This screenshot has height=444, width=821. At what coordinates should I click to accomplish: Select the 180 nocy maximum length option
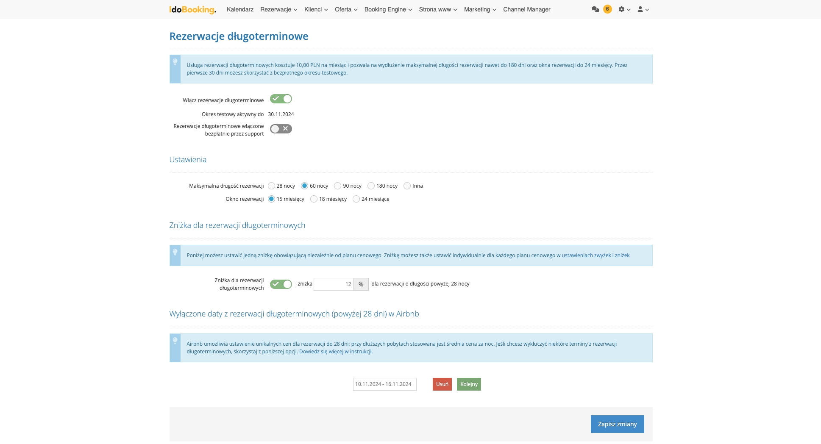coord(371,186)
